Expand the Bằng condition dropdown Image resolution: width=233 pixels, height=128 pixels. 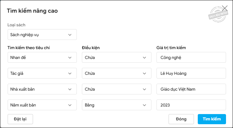point(116,105)
